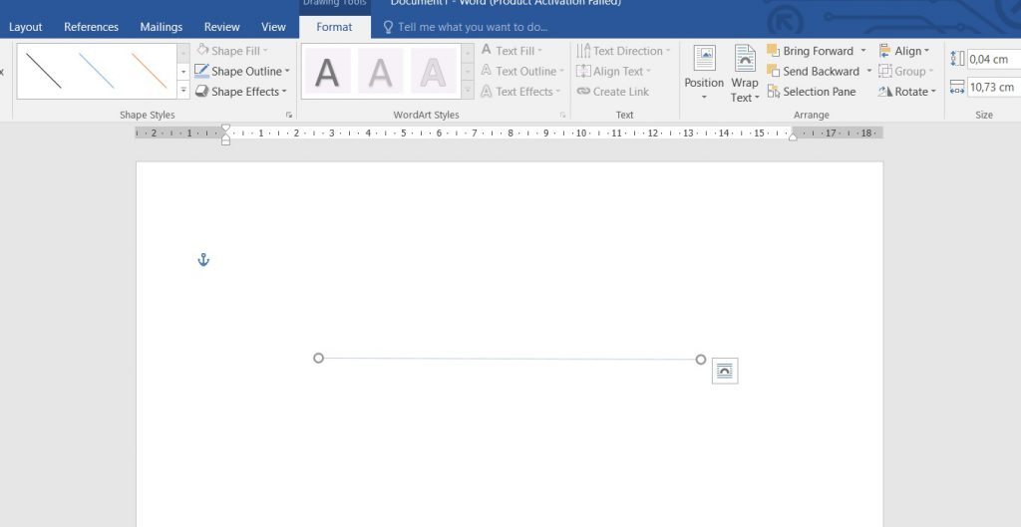Open the Shape Styles dialog launcher

coord(288,116)
